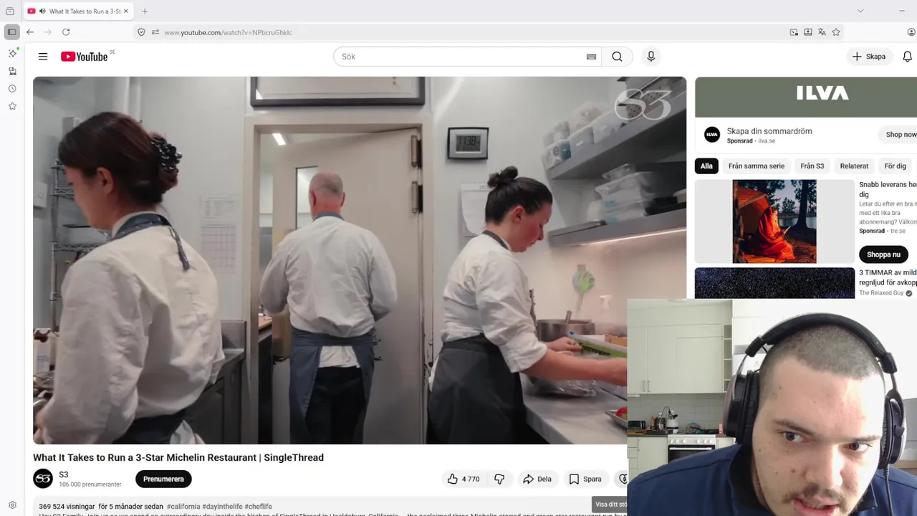Click the S3 watermark in video

tap(643, 105)
